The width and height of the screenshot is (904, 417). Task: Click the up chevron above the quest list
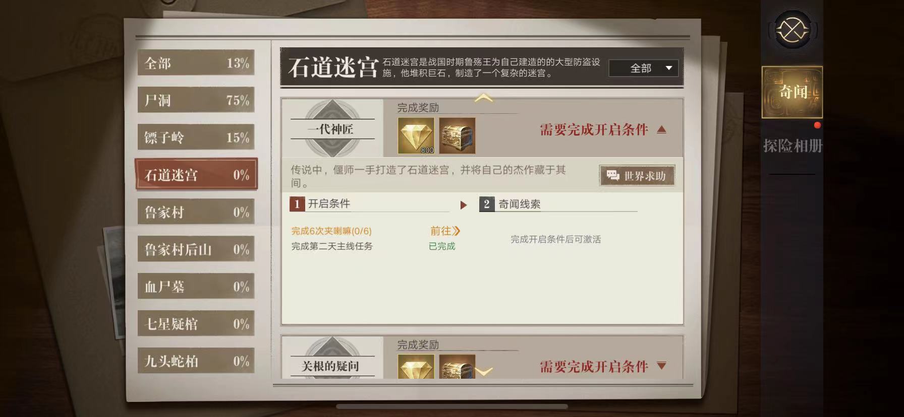coord(483,98)
